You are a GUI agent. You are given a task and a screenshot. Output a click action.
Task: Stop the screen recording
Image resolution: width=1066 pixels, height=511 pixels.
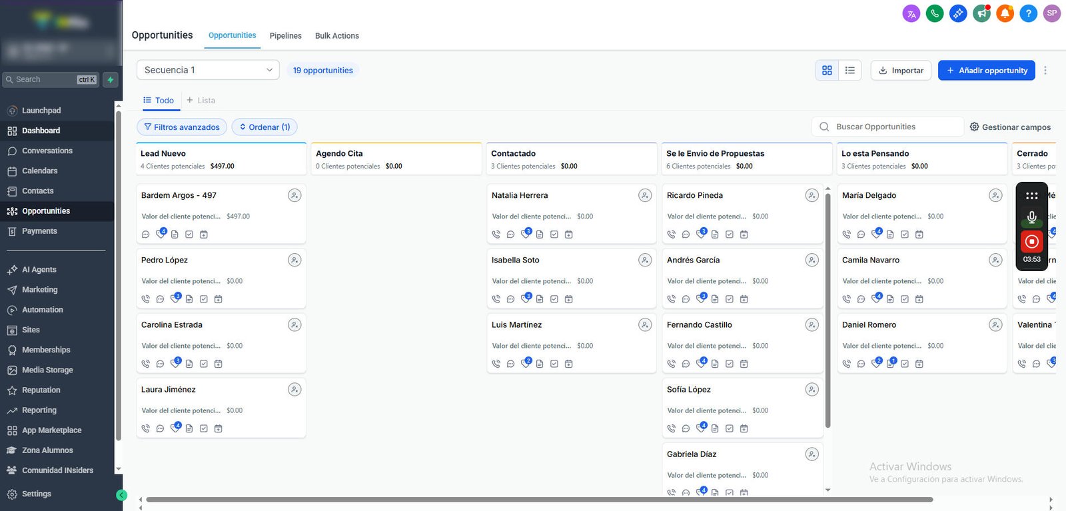pos(1031,241)
